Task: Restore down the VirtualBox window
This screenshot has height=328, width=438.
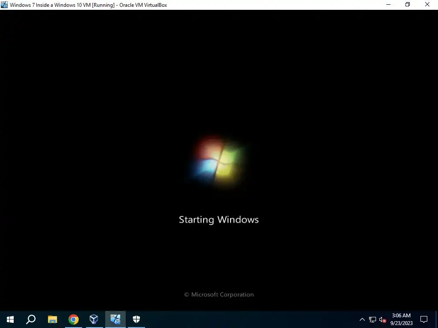Action: 408,5
